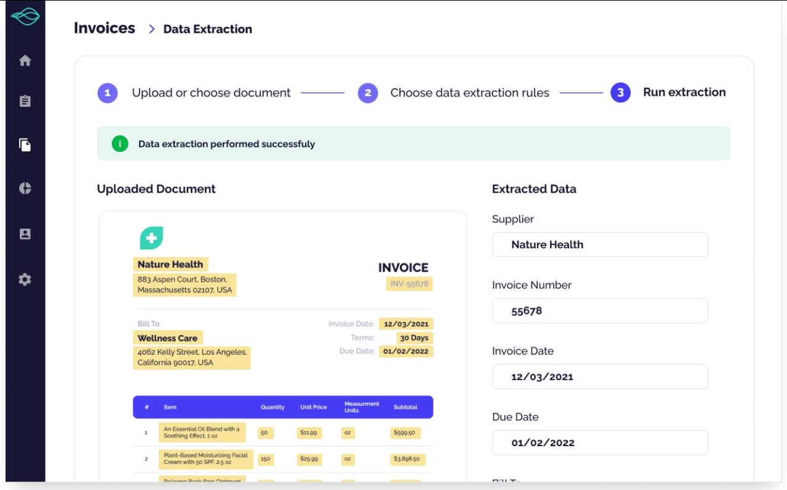
Task: Edit the Supplier field Nature Health
Action: 600,245
